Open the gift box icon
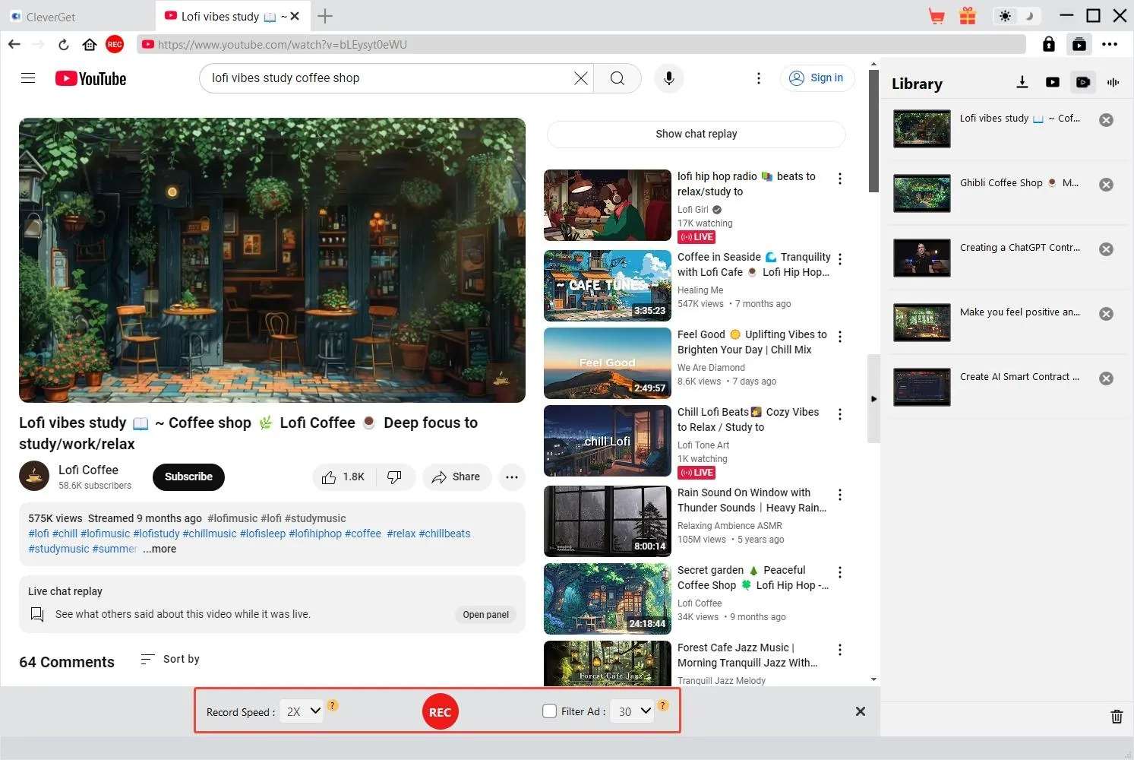Viewport: 1134px width, 760px height. click(967, 16)
